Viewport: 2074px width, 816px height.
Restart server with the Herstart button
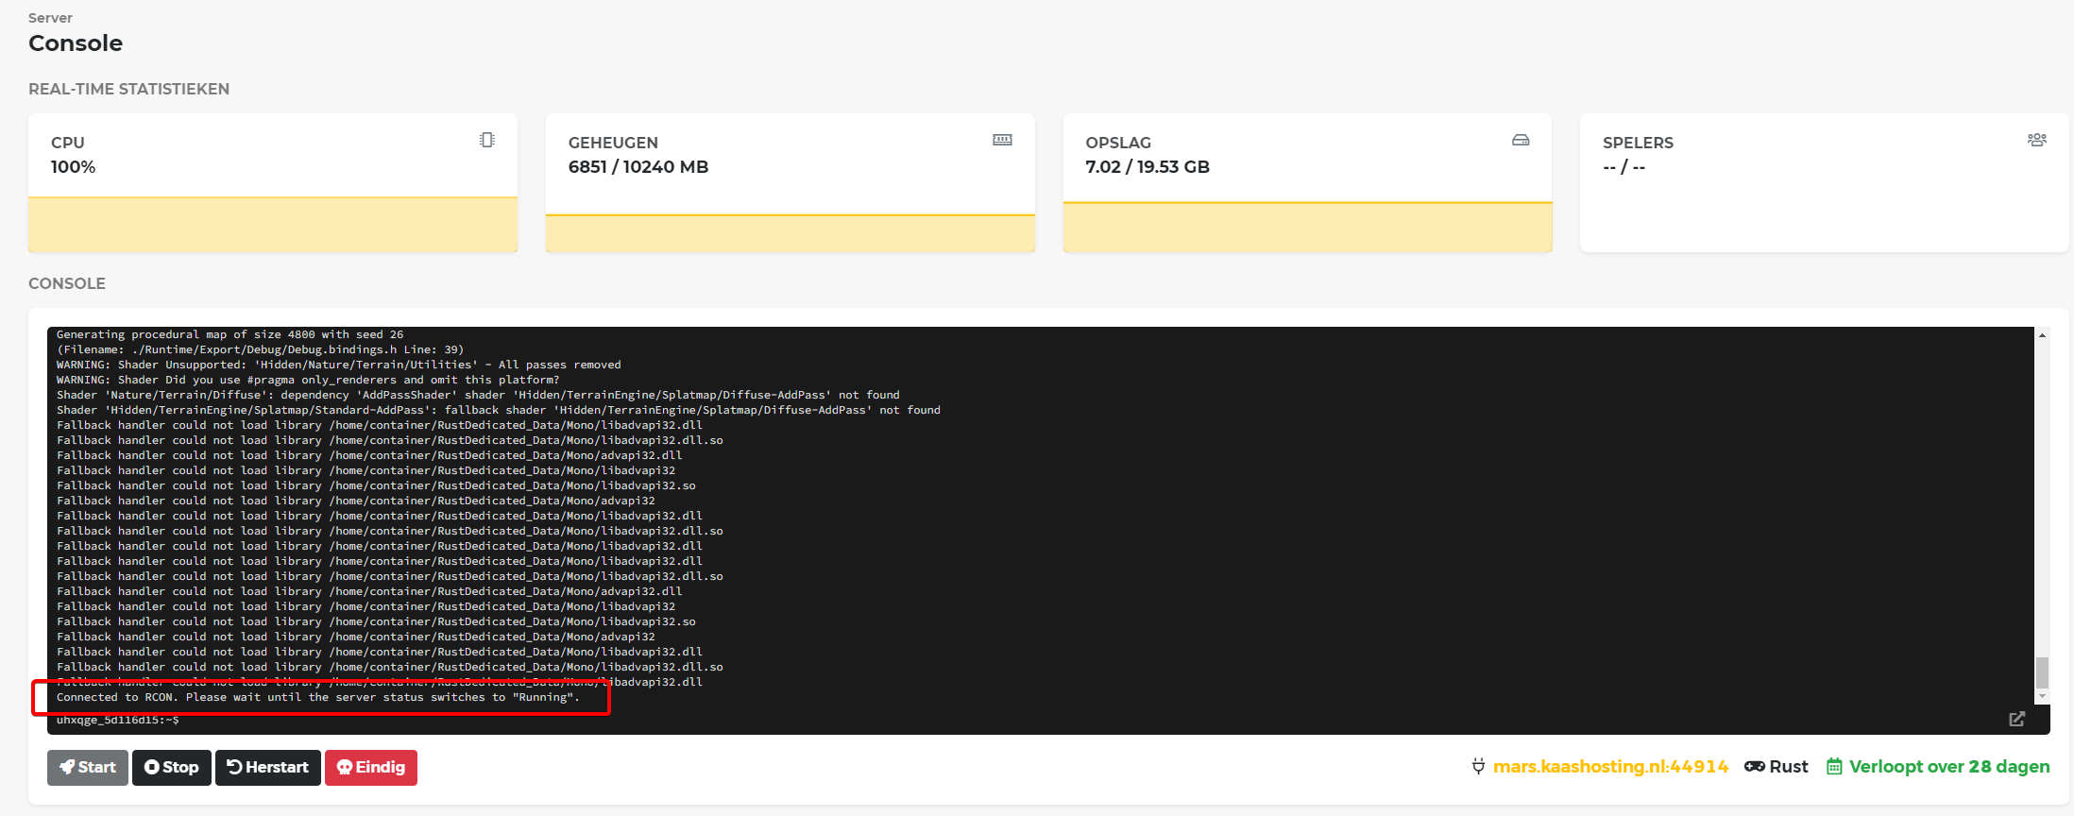pos(268,767)
